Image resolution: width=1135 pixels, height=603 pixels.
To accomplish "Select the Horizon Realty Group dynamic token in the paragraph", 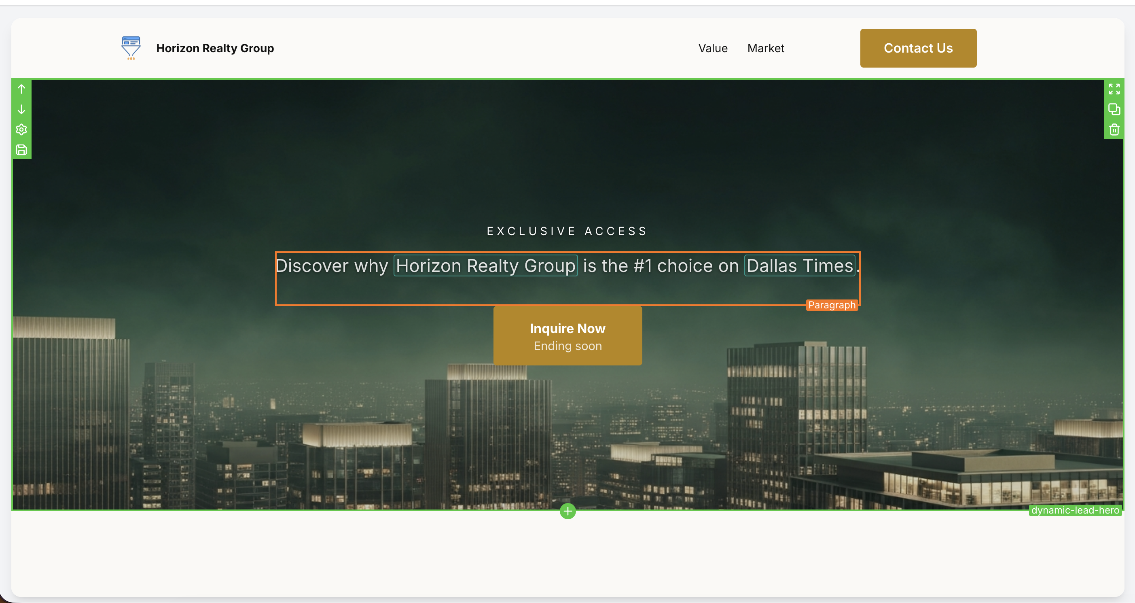I will pos(485,266).
